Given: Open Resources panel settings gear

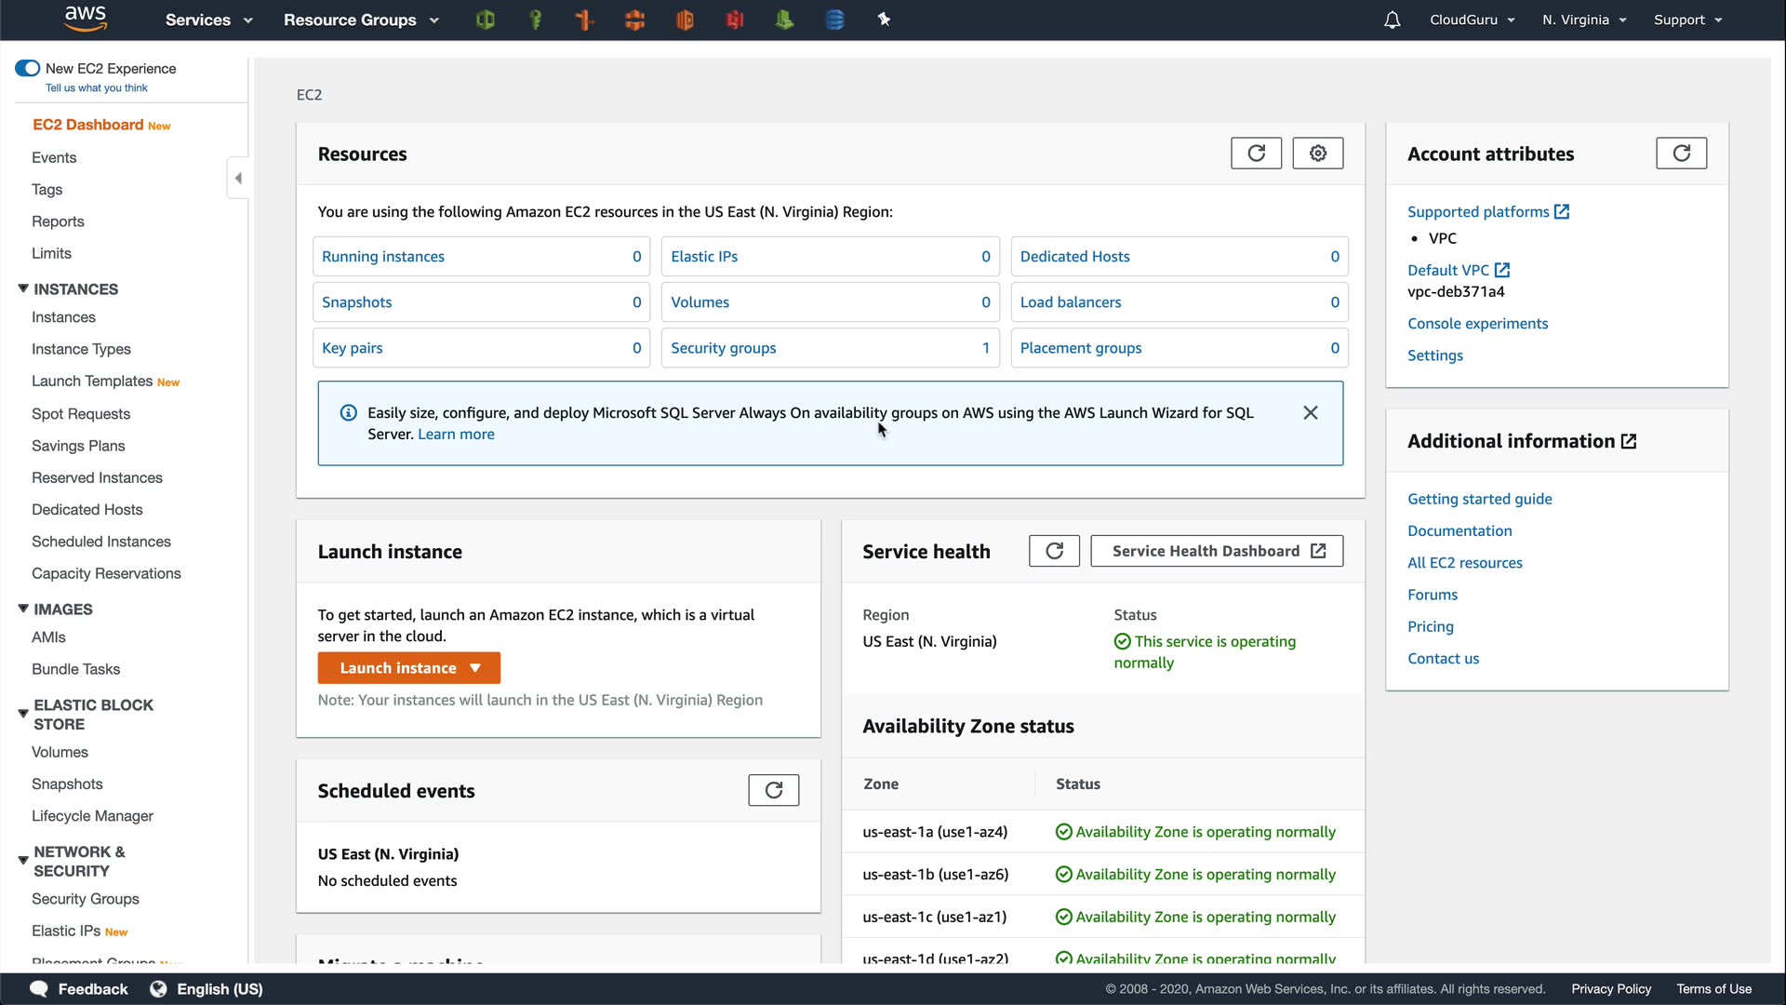Looking at the screenshot, I should 1317,154.
